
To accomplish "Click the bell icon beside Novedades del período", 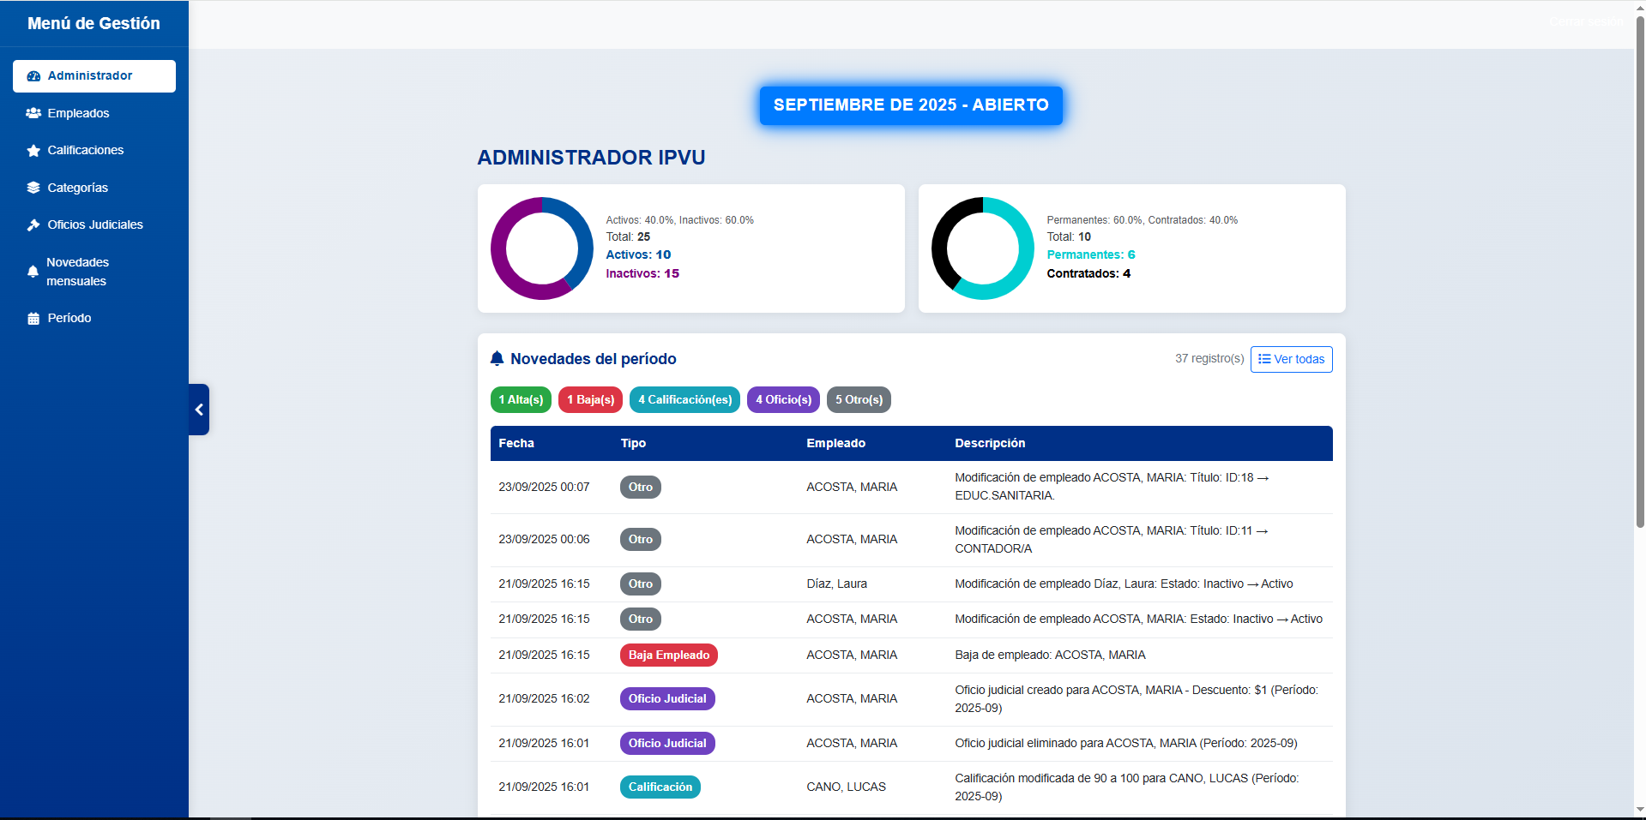I will coord(497,359).
